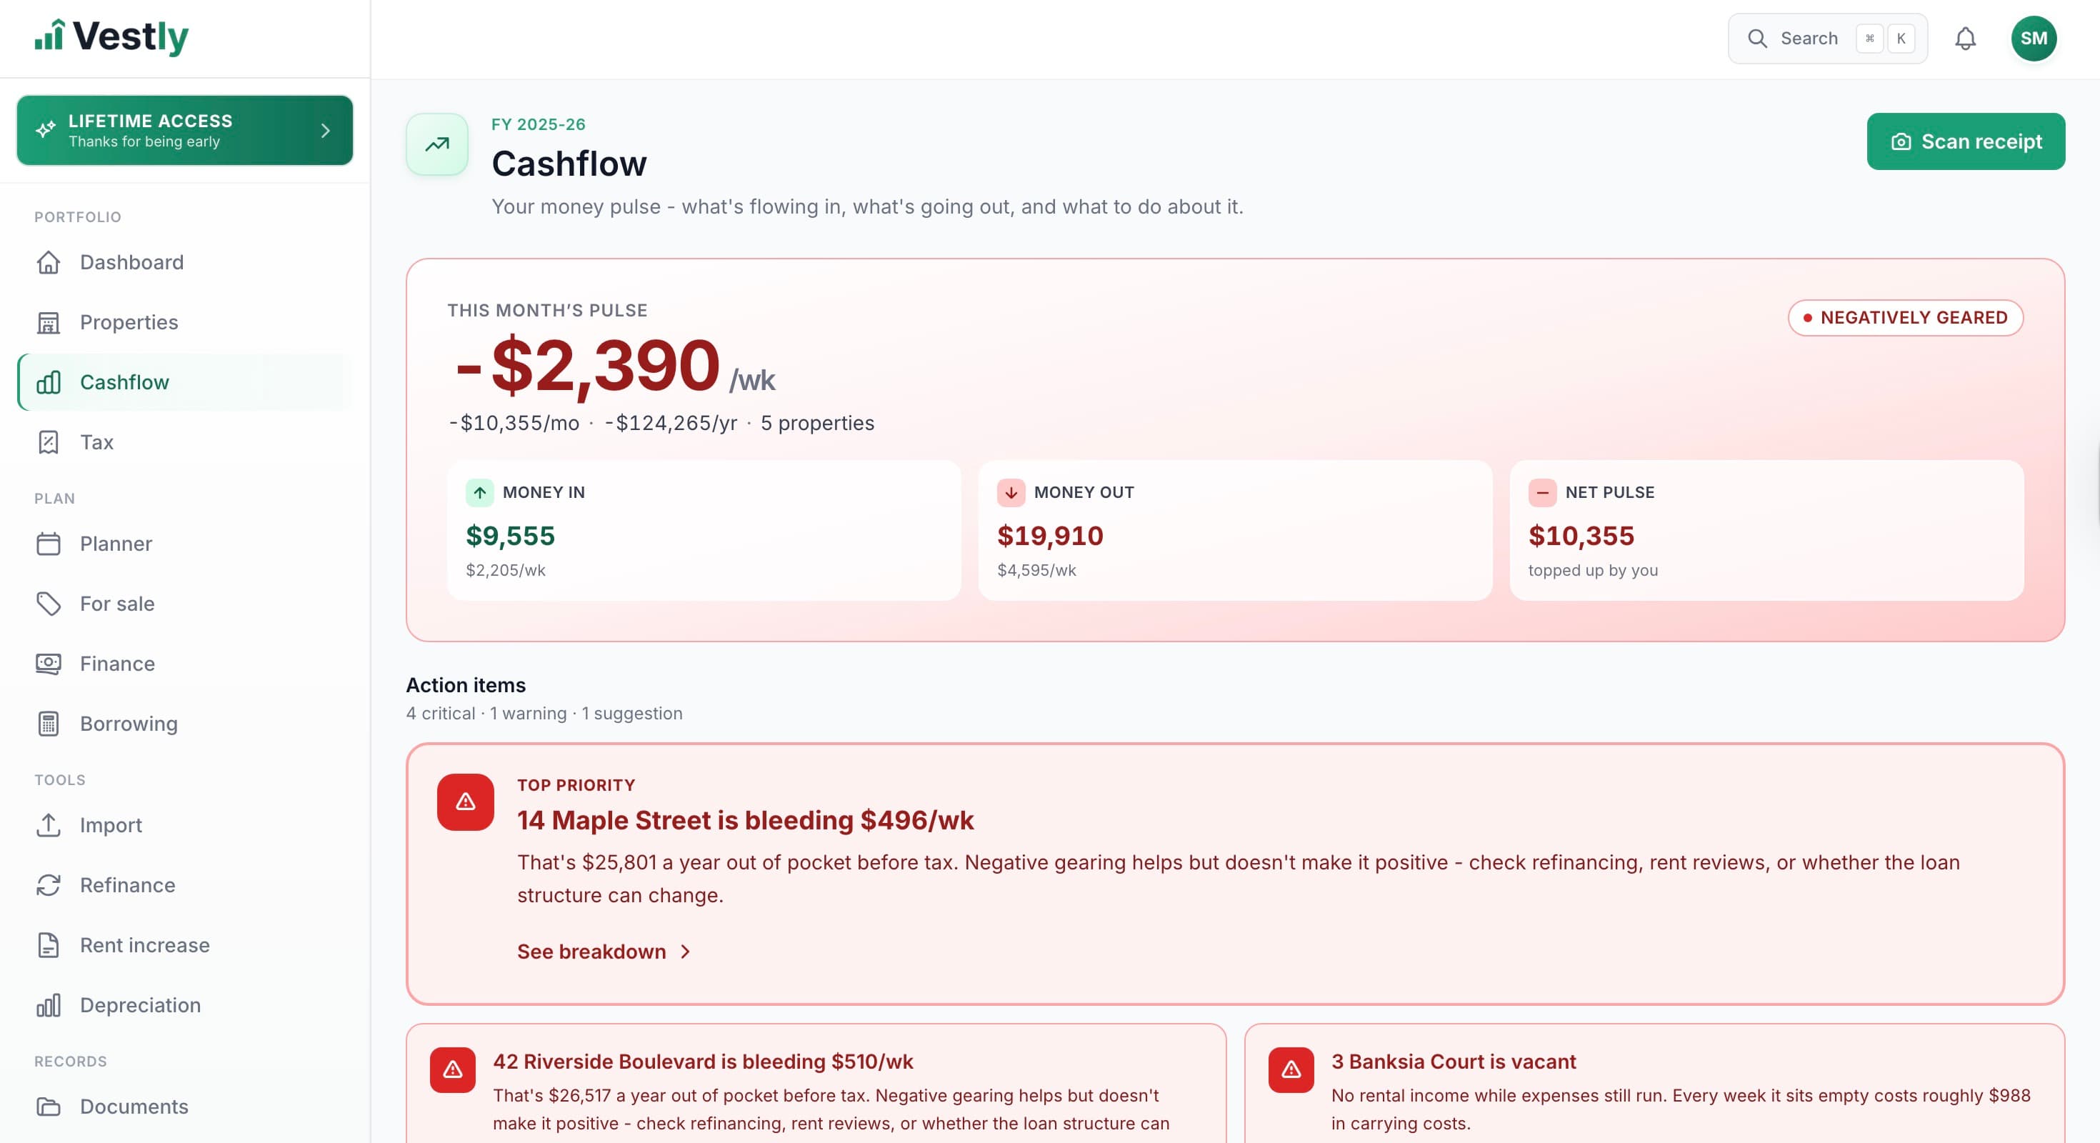Go to the Tax section
Screen dimensions: 2100x1143
click(x=185, y=443)
